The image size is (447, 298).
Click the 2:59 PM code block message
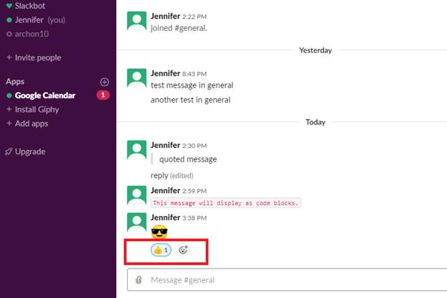pyautogui.click(x=226, y=203)
